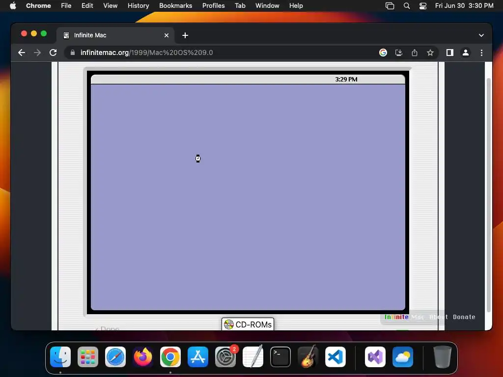This screenshot has width=503, height=377.
Task: Open Control Center in the menu bar
Action: point(423,6)
